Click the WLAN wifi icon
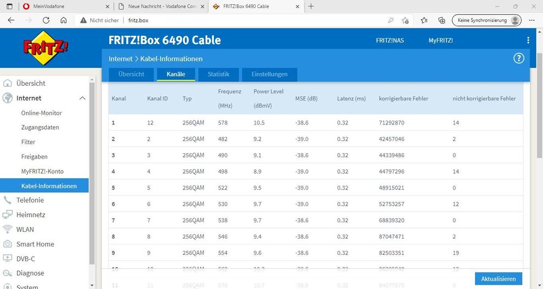Viewport: 543px width, 289px height. 7,229
